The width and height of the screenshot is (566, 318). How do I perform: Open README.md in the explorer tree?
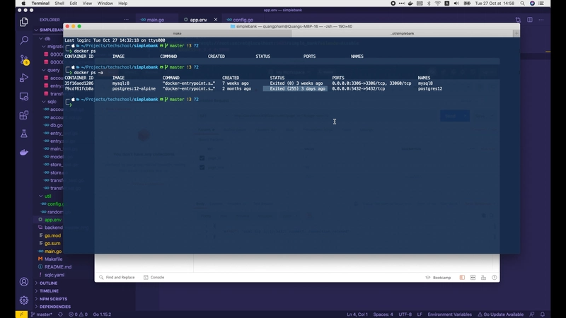click(58, 267)
